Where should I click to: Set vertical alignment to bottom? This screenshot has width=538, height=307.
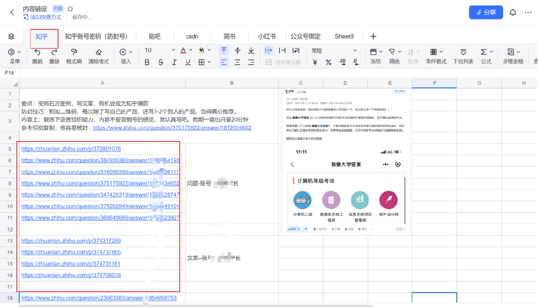click(251, 50)
